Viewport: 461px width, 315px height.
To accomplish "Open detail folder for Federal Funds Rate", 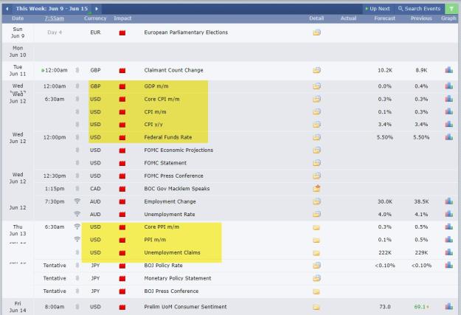I will 316,137.
